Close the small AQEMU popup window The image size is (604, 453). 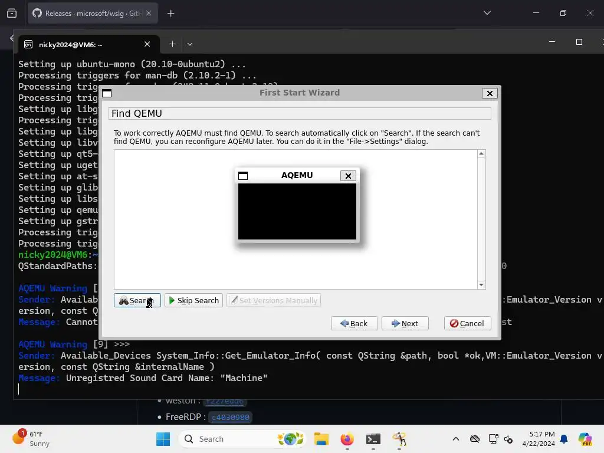coord(348,176)
